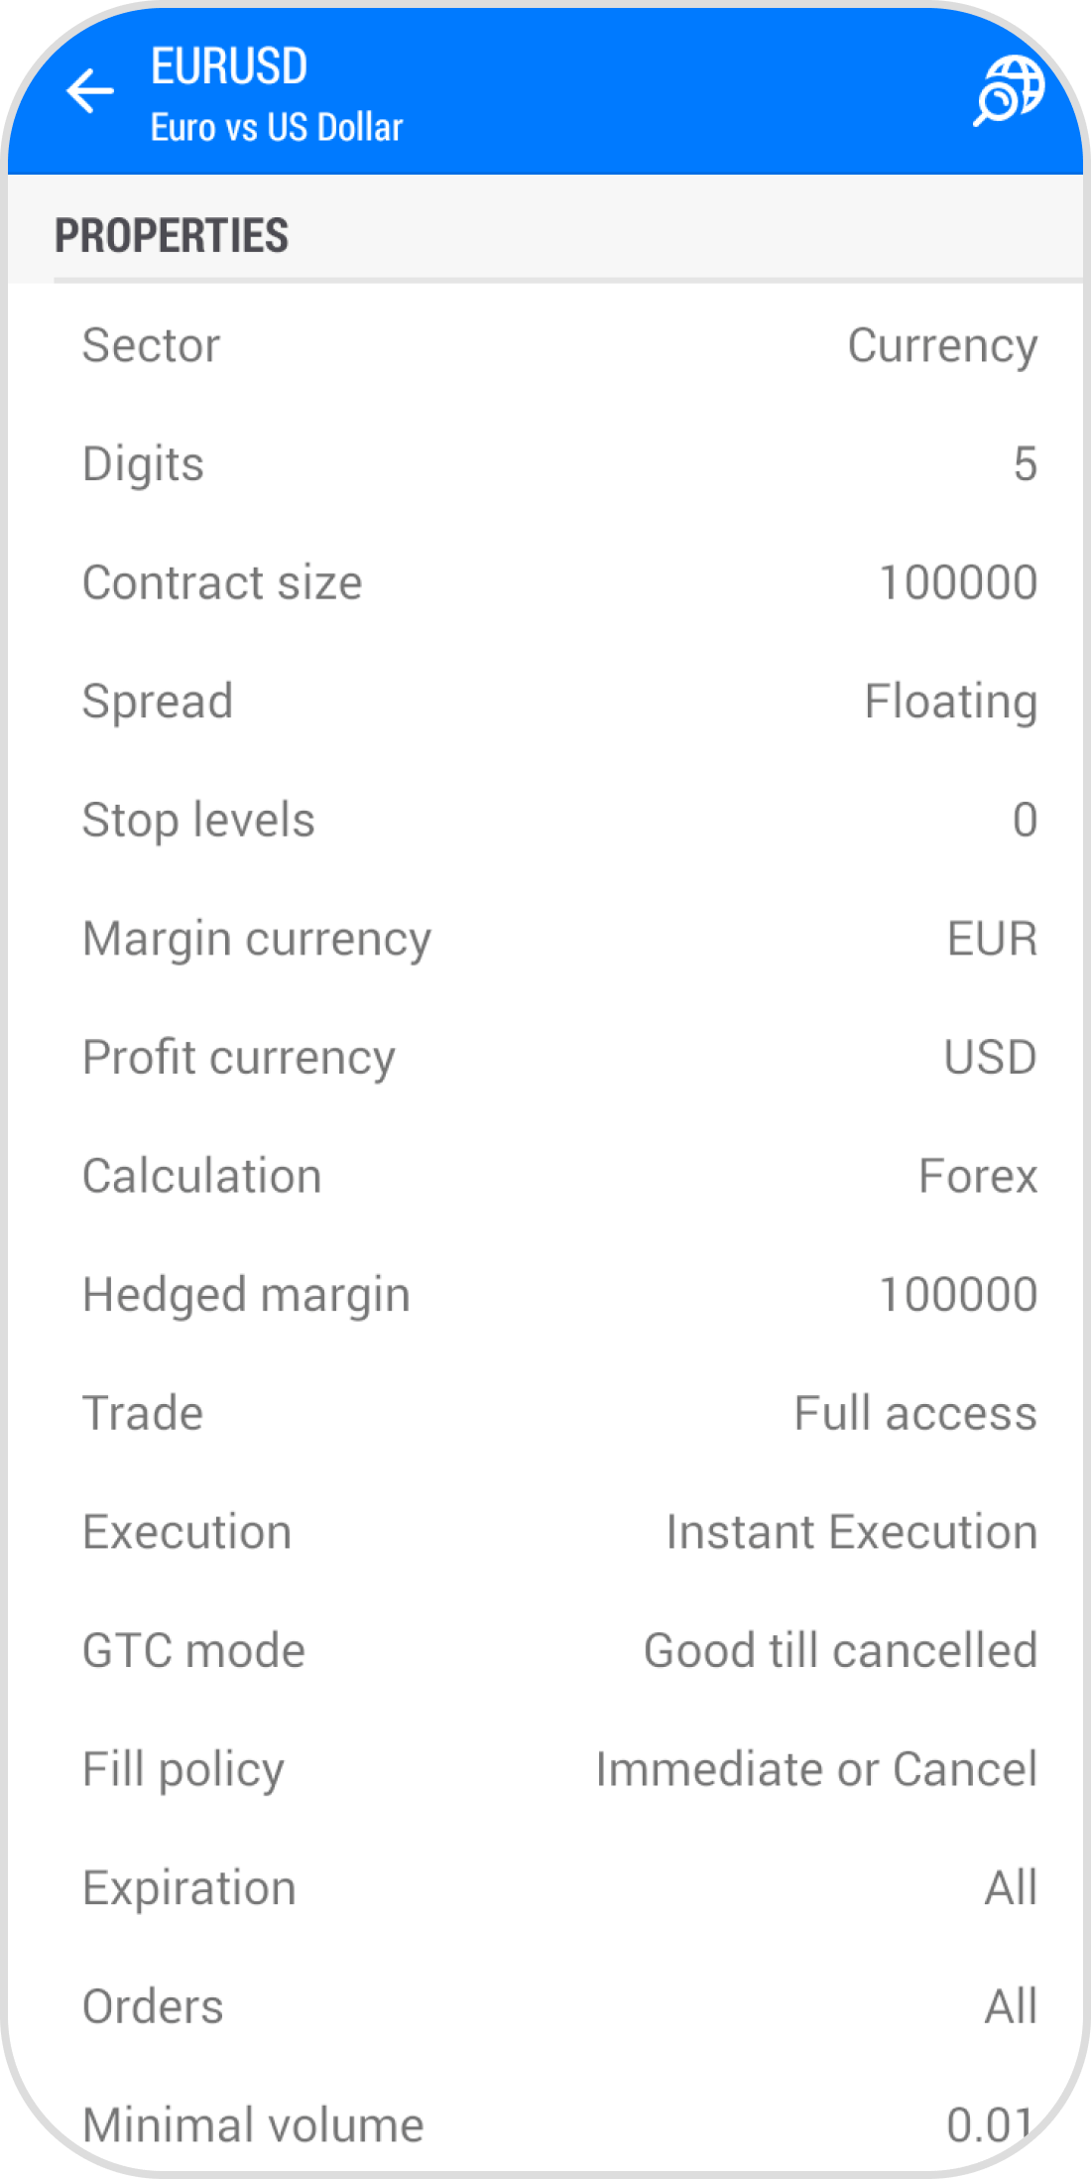Viewport: 1091px width, 2179px height.
Task: Click the PROPERTIES section header
Action: pyautogui.click(x=172, y=236)
